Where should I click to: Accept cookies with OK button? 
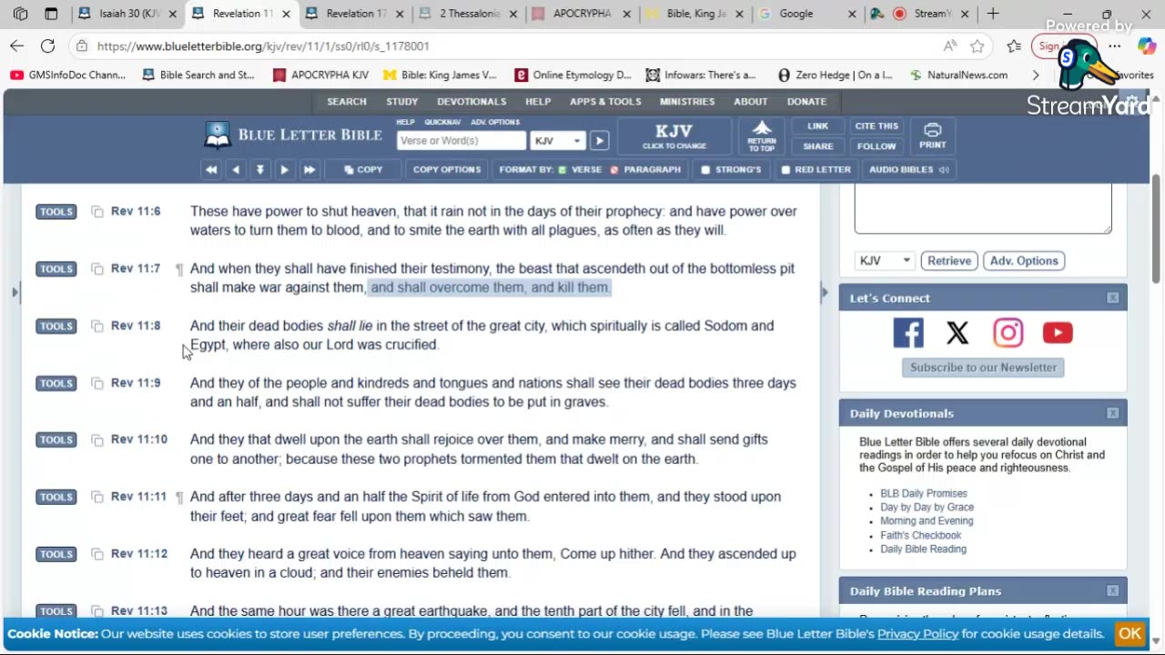pyautogui.click(x=1130, y=634)
